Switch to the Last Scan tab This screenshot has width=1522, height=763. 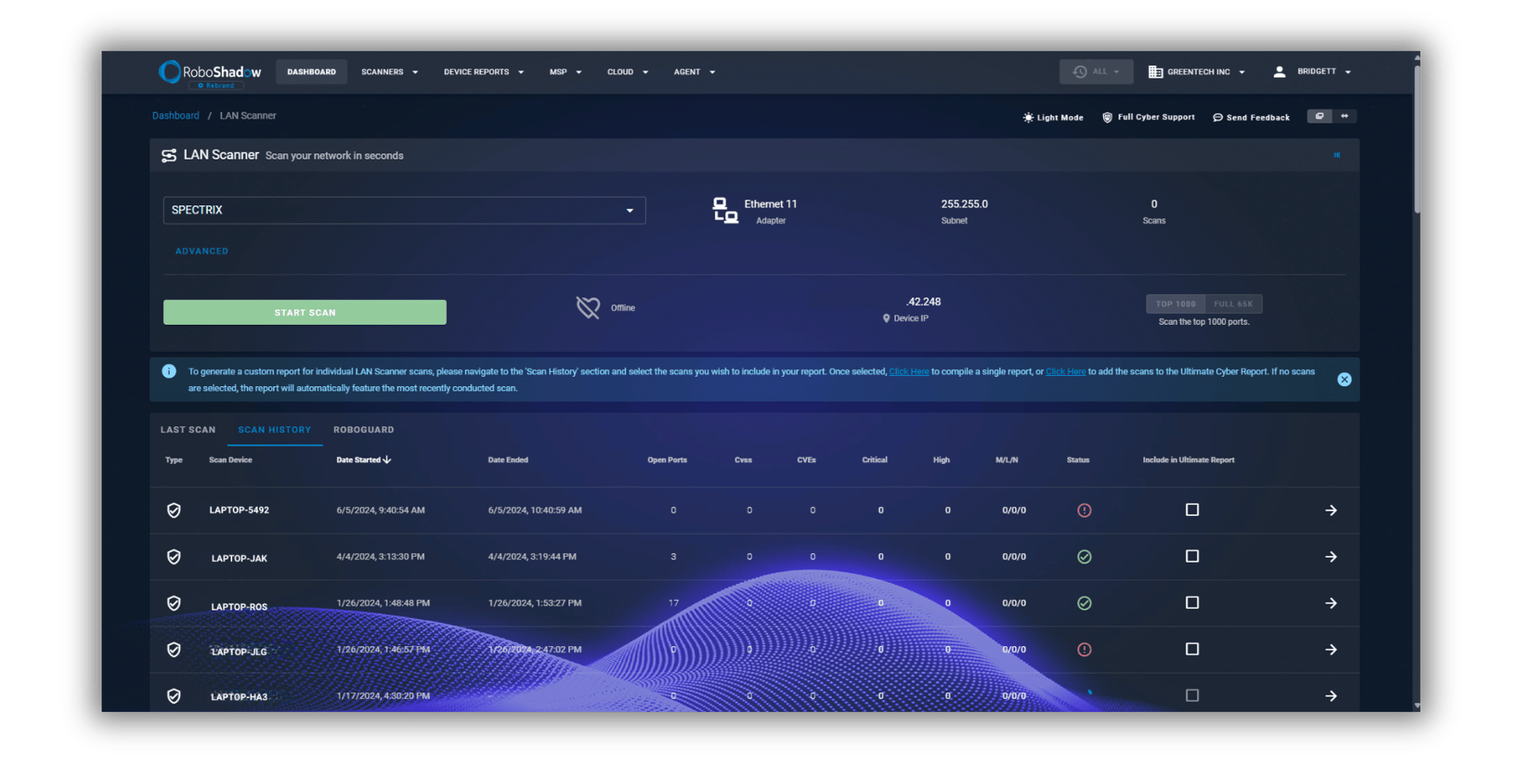tap(188, 430)
